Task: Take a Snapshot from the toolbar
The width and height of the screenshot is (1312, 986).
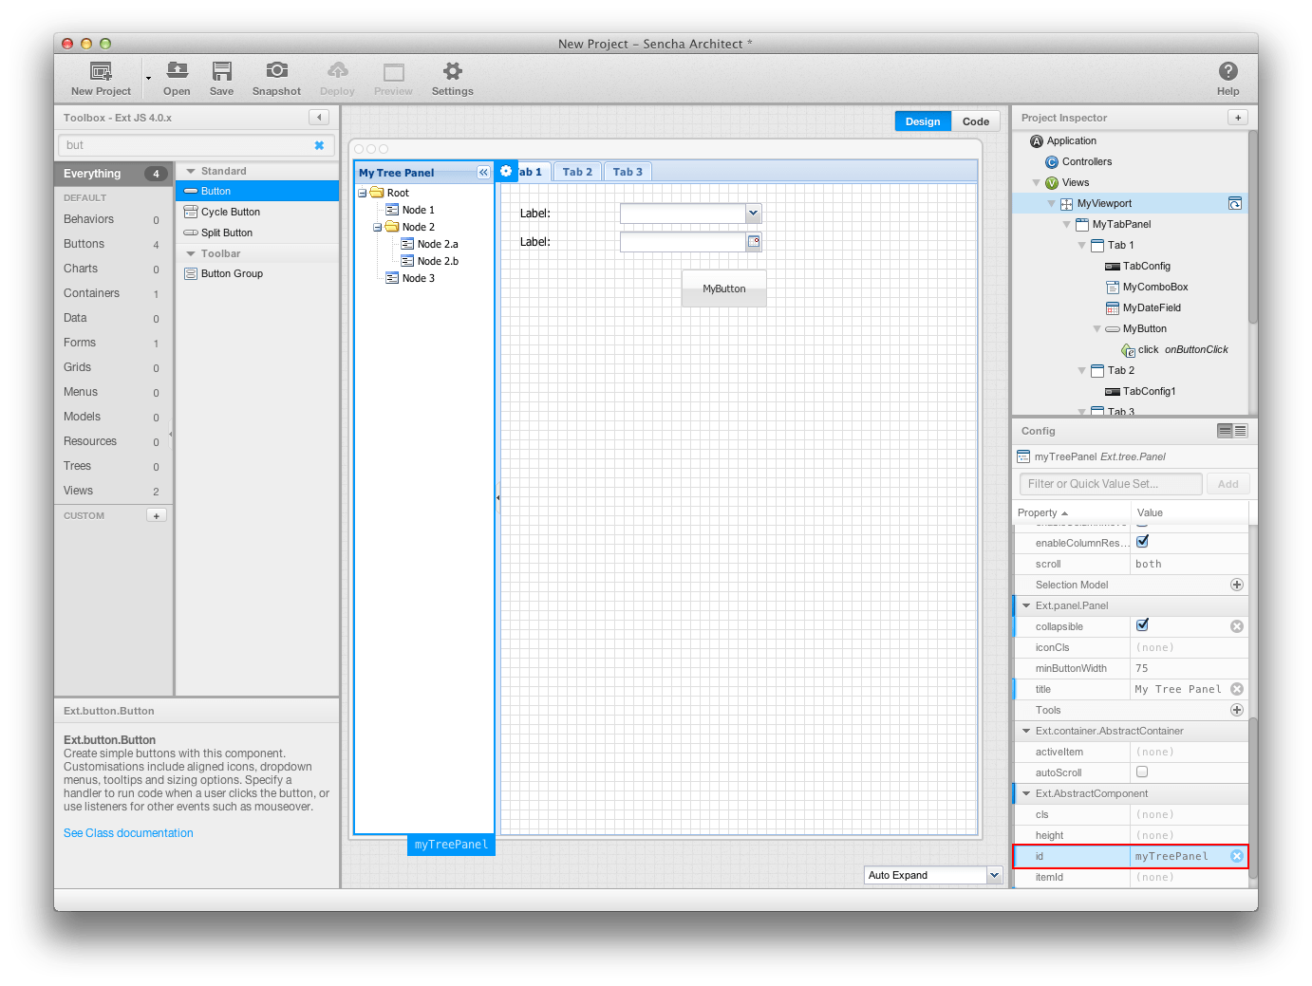Action: point(276,71)
